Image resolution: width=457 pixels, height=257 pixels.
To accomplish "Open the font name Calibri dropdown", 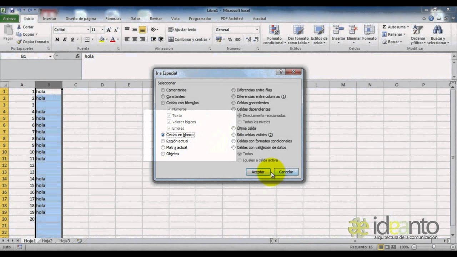I will click(x=88, y=30).
